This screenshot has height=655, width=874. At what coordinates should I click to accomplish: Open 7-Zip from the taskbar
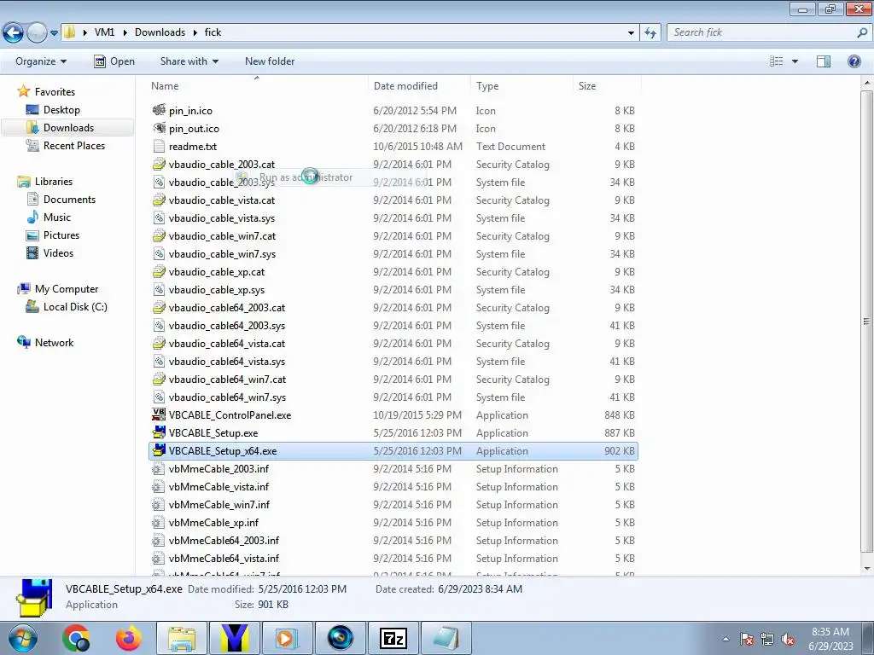(393, 638)
